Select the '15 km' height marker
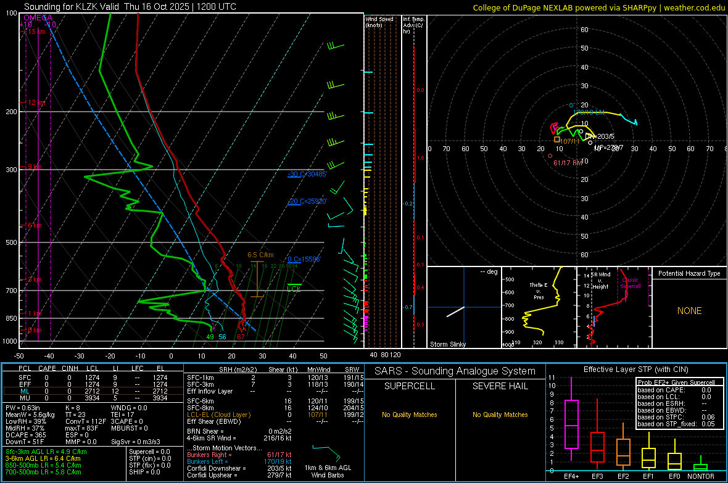The width and height of the screenshot is (728, 483). [36, 31]
